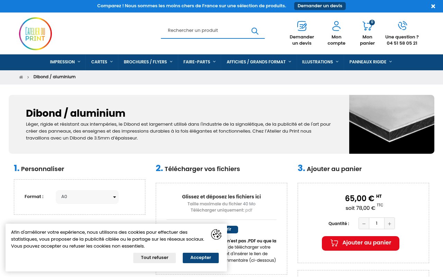Click the home icon in the breadcrumb
The image size is (443, 277).
(x=21, y=77)
